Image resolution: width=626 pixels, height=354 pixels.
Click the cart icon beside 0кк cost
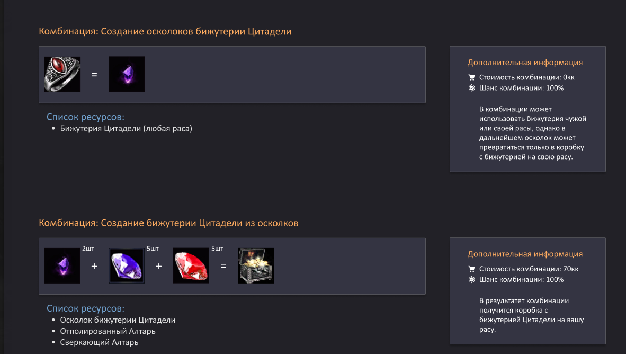tap(471, 77)
